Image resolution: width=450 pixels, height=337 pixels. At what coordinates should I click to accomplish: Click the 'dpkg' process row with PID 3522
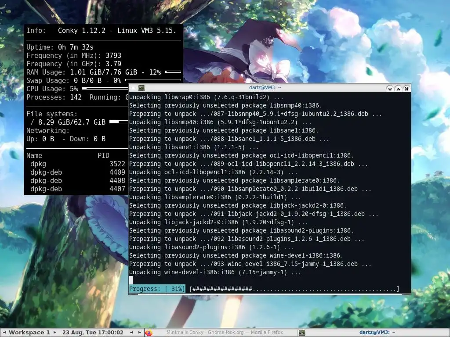[77, 164]
